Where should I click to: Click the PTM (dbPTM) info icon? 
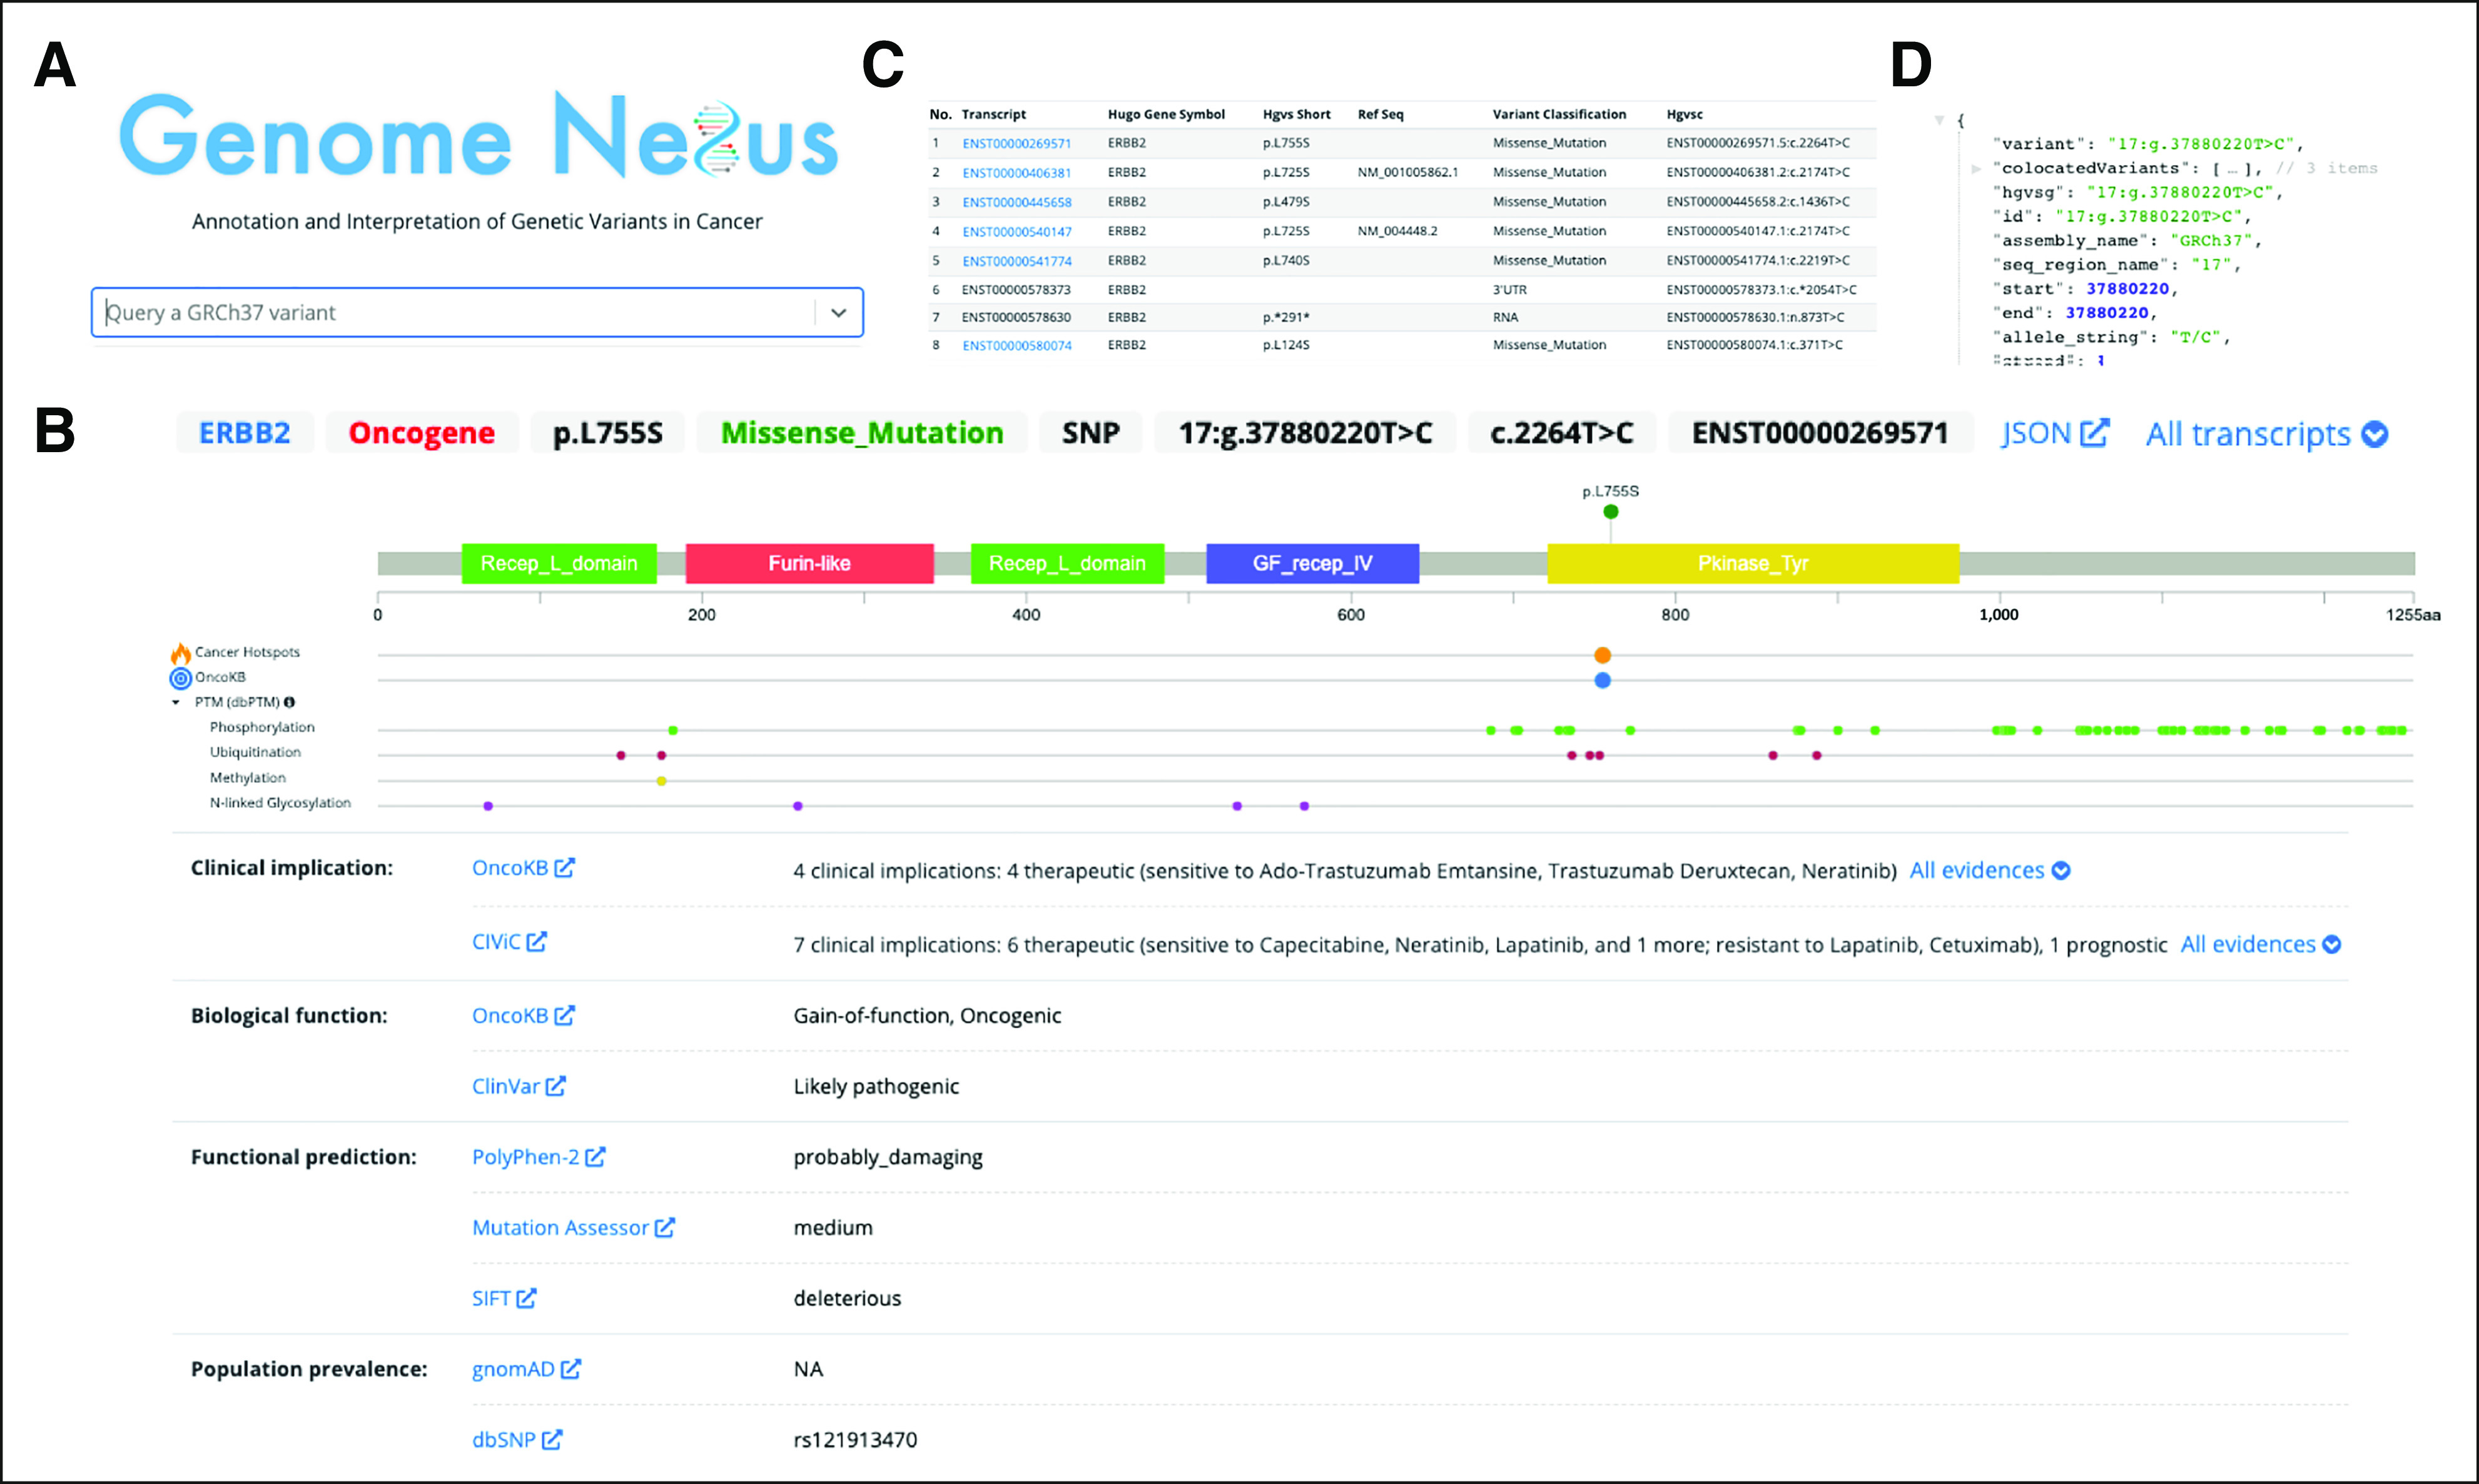pyautogui.click(x=290, y=702)
